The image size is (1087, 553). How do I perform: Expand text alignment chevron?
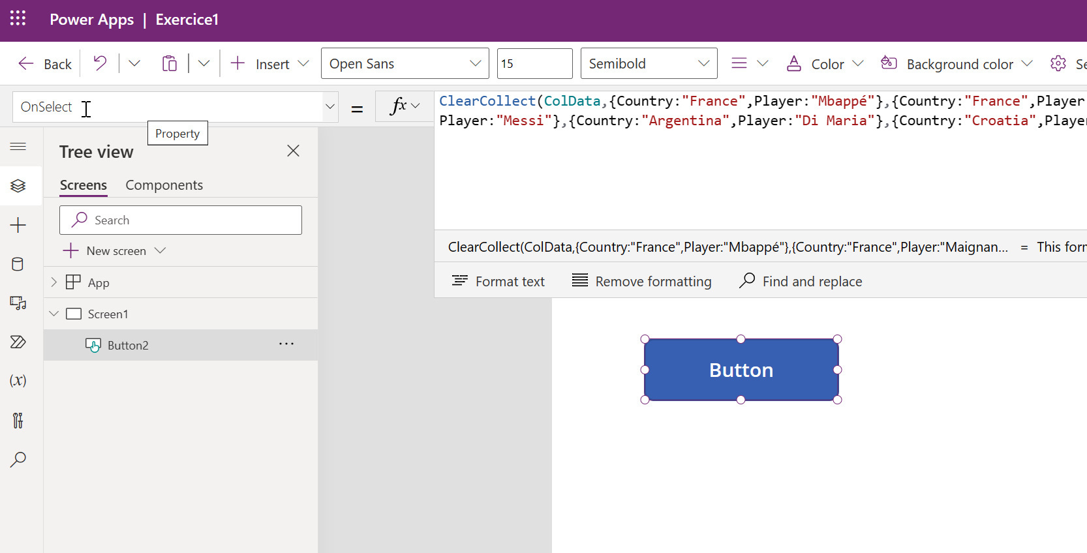click(762, 63)
